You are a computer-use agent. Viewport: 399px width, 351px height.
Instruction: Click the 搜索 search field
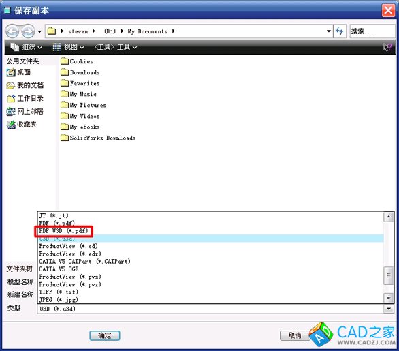click(x=372, y=31)
